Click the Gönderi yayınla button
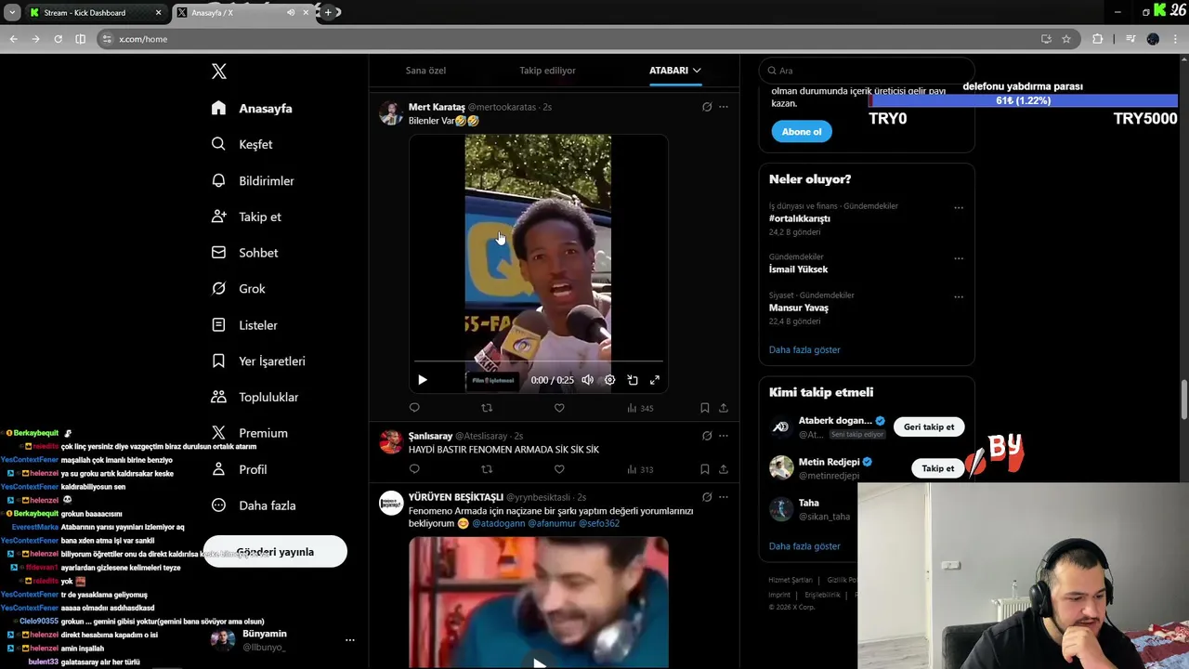1189x669 pixels. click(x=275, y=552)
